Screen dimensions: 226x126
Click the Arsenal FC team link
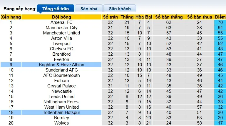tap(61, 22)
